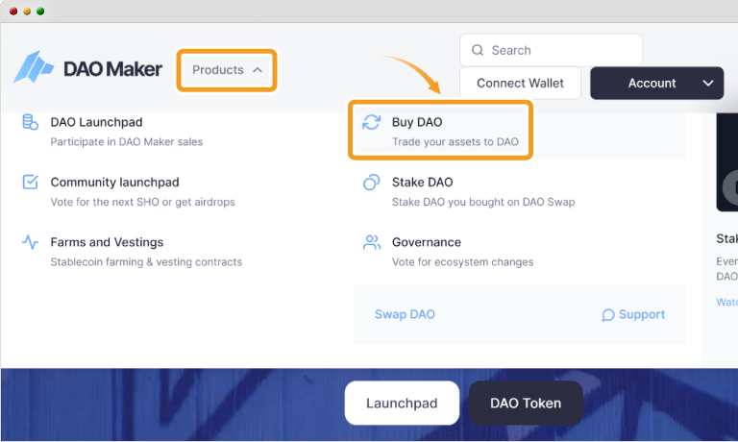
Task: Click the Stake DAO circles icon
Action: (x=371, y=183)
